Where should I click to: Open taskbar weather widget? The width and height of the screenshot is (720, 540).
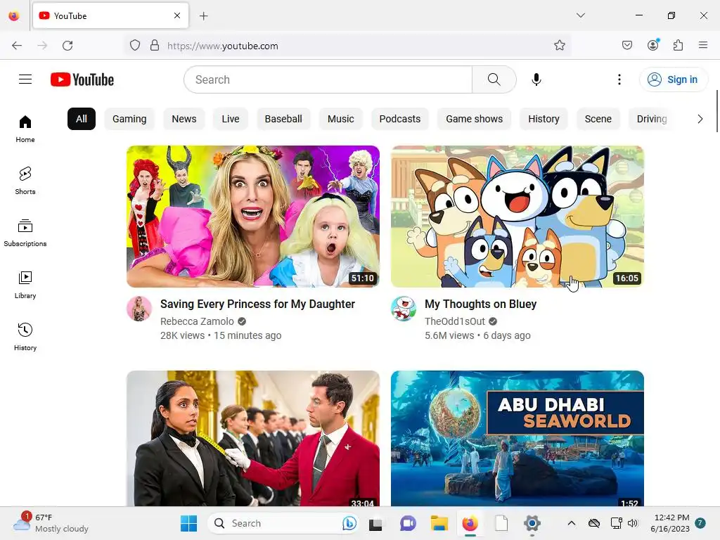[51, 522]
